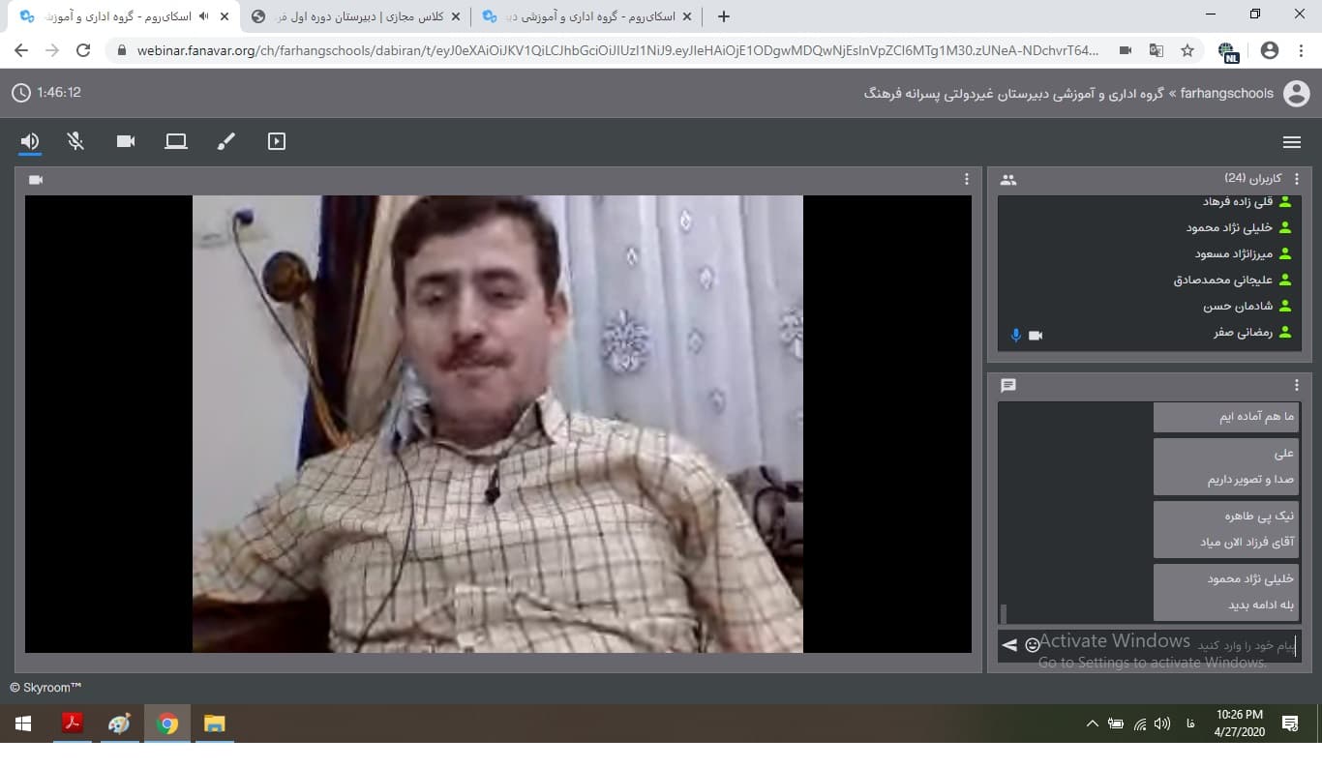
Task: Start screen sharing with laptop icon
Action: tap(176, 141)
